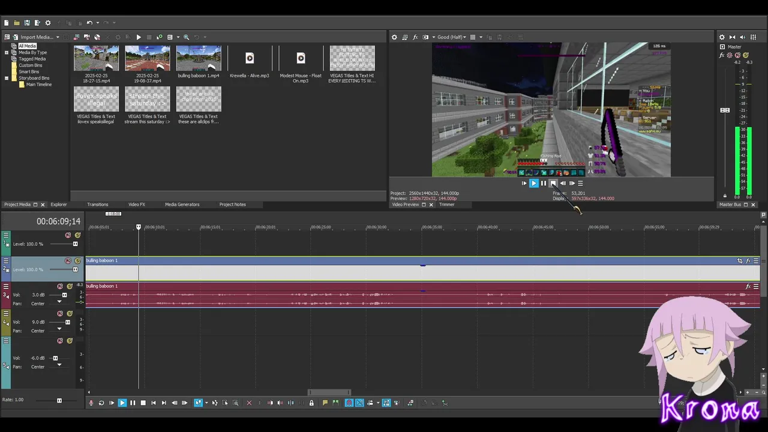Switch to the Transitions tab
The width and height of the screenshot is (768, 432).
(97, 205)
